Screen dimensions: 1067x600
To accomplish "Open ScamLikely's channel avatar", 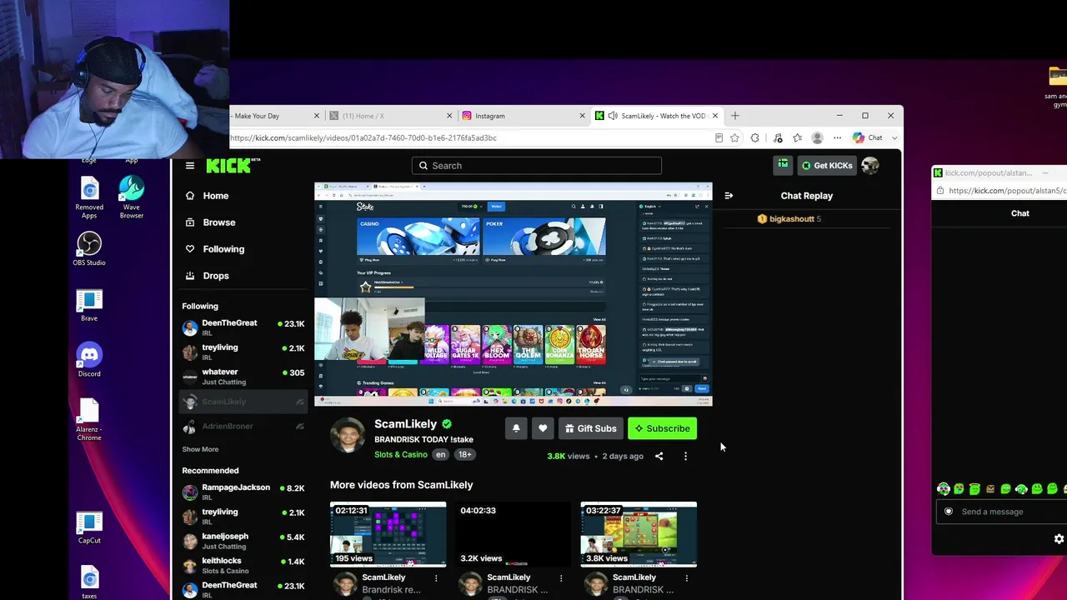I will 348,435.
